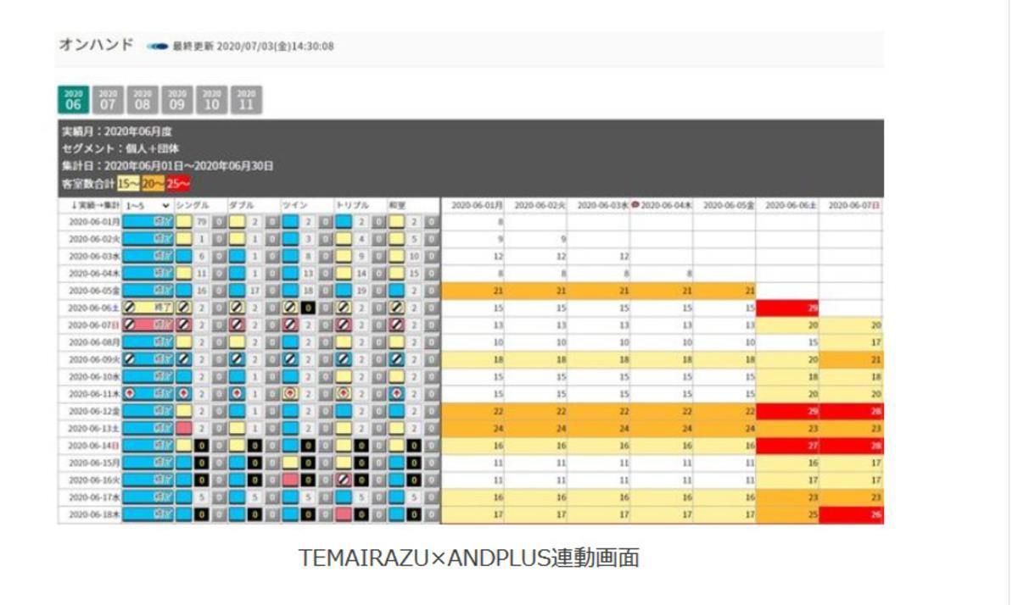Click the stop-sale icon in 2020-06-06 status cell

point(130,308)
